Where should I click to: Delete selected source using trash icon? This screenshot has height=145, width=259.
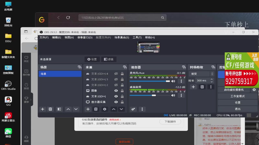click(96, 109)
